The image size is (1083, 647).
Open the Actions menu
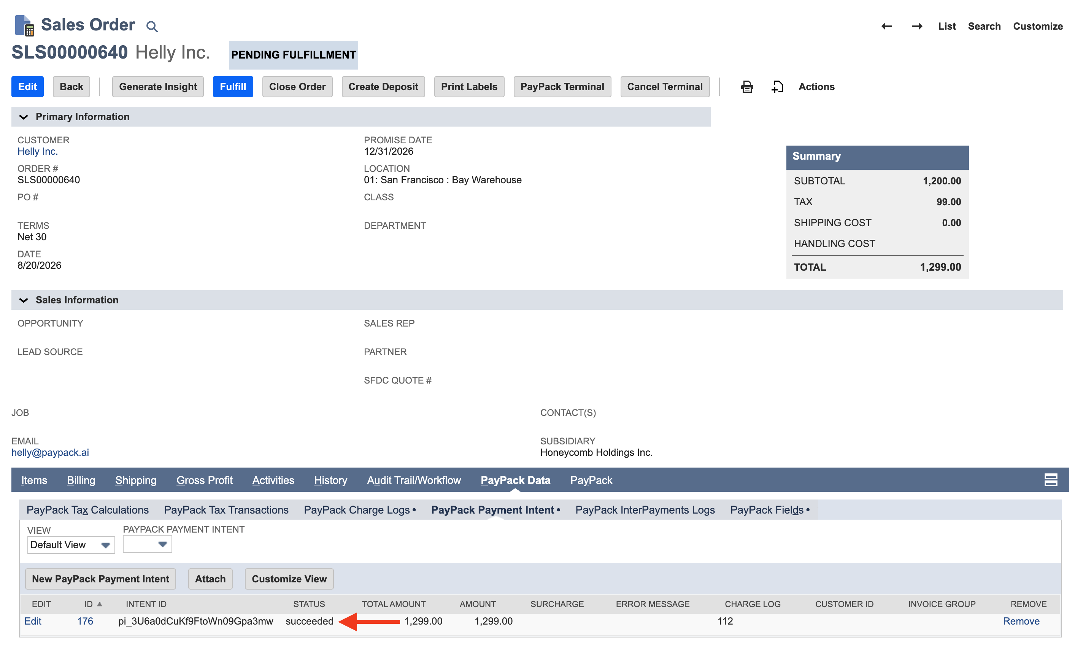click(816, 87)
